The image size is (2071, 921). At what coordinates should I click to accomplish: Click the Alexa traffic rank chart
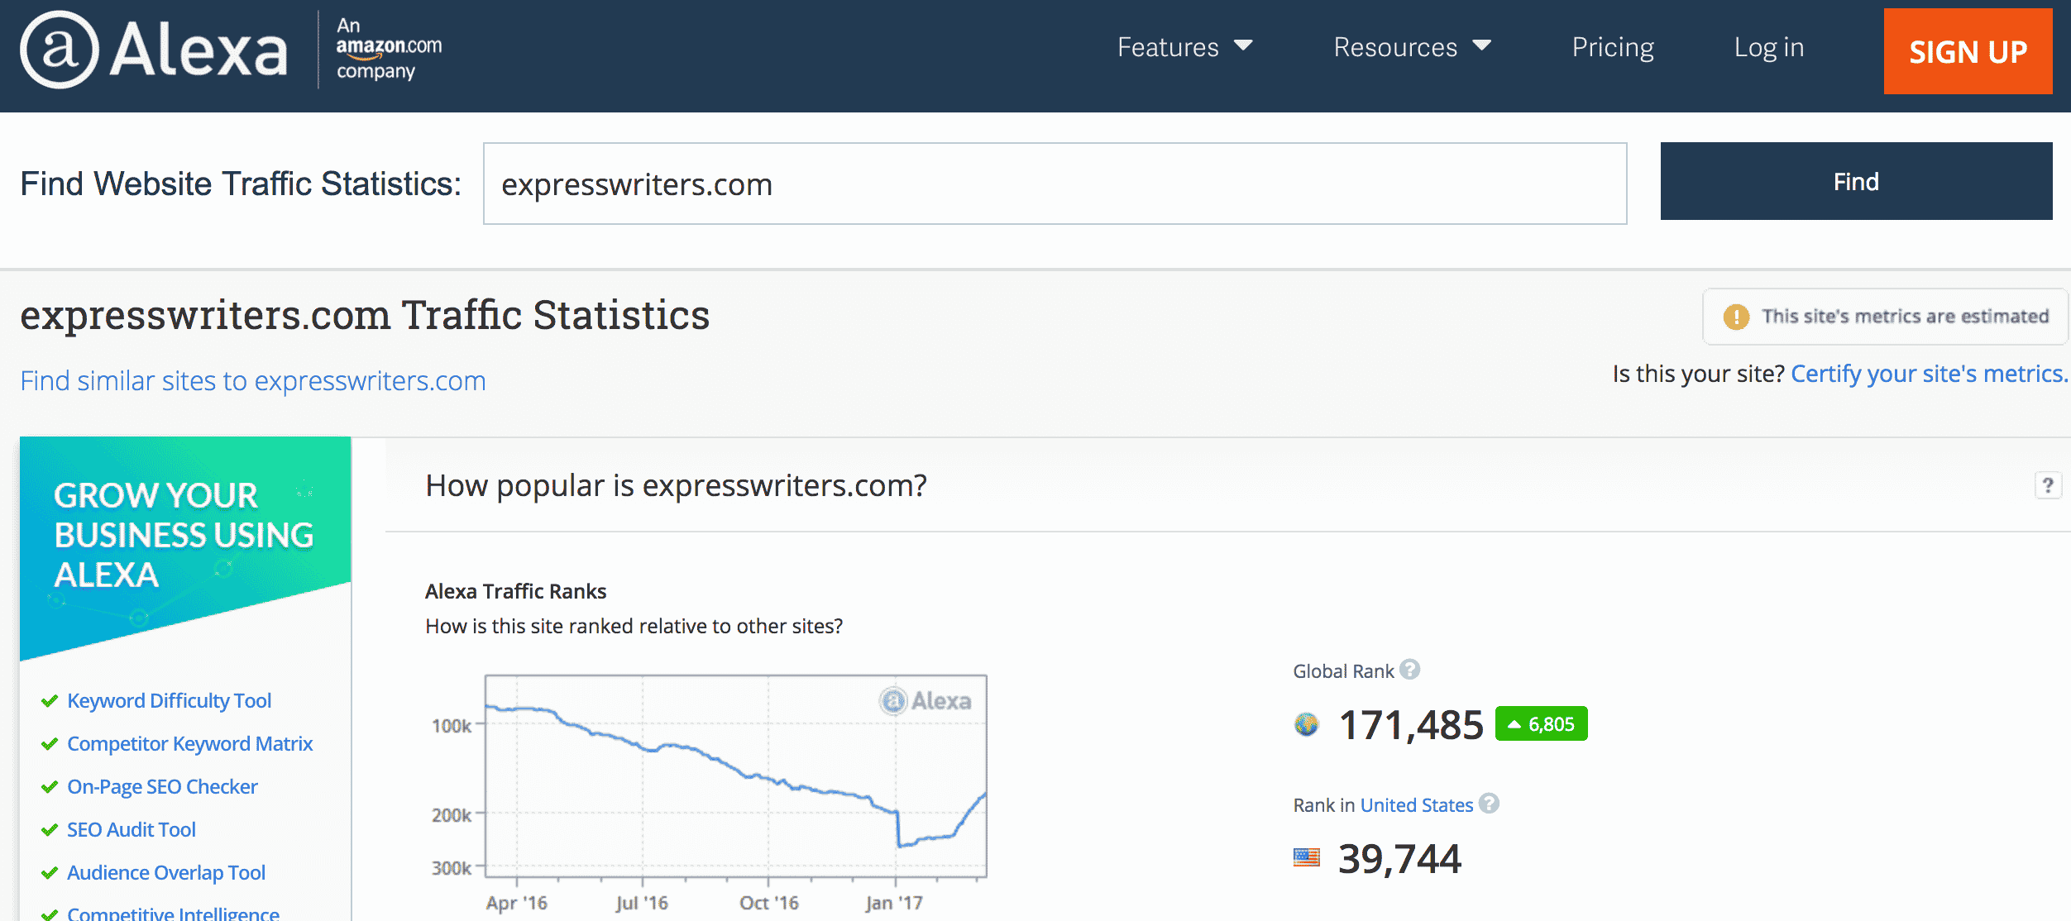tap(735, 775)
